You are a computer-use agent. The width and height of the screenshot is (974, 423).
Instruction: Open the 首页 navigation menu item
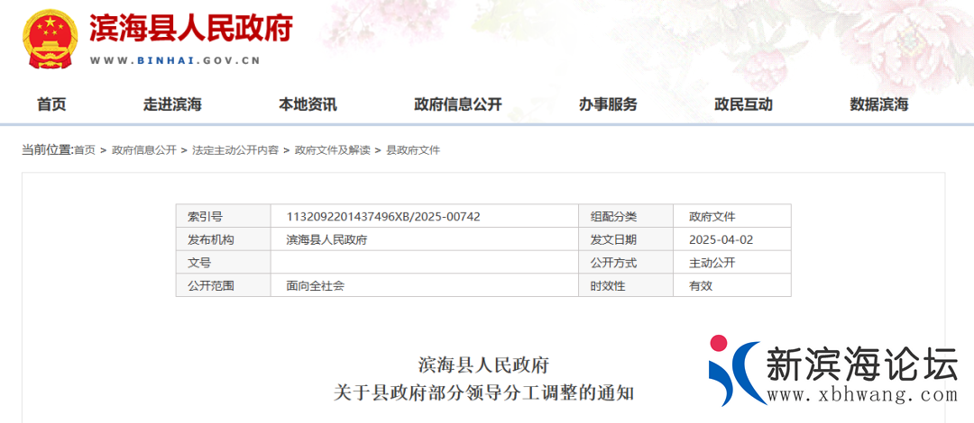pyautogui.click(x=51, y=104)
